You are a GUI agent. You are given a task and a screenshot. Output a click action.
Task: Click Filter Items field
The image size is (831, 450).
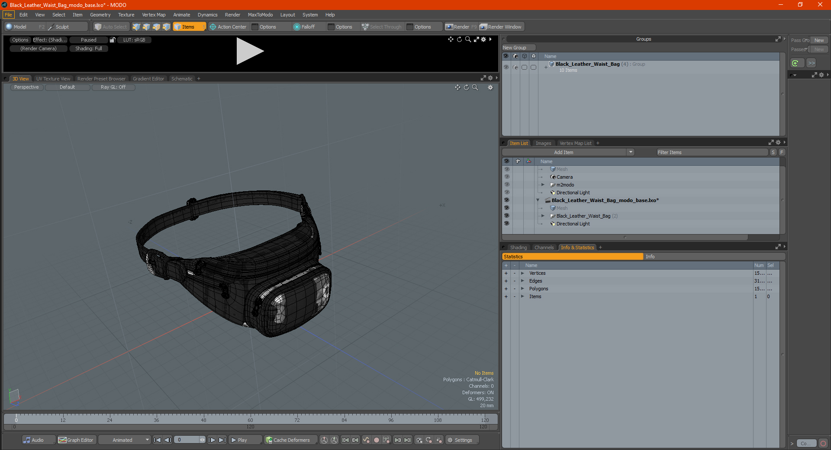tap(712, 152)
